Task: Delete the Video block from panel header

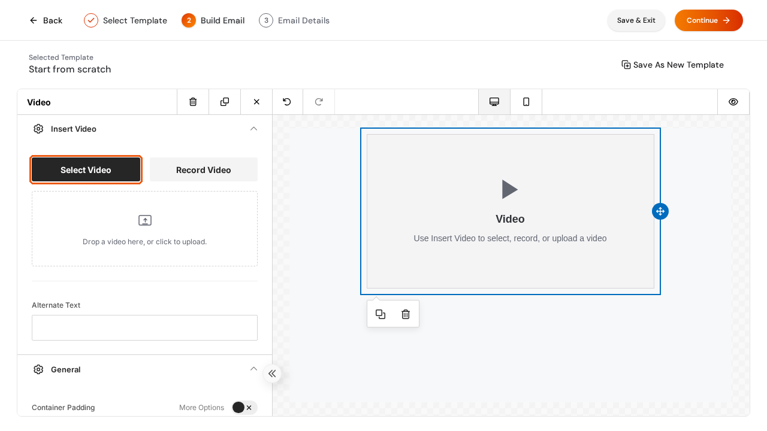Action: (x=193, y=102)
